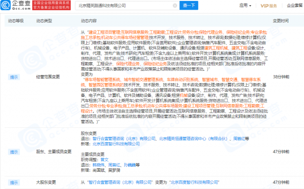Click the red 全国企业信用查询系统 badge
The image size is (304, 189).
51,5
